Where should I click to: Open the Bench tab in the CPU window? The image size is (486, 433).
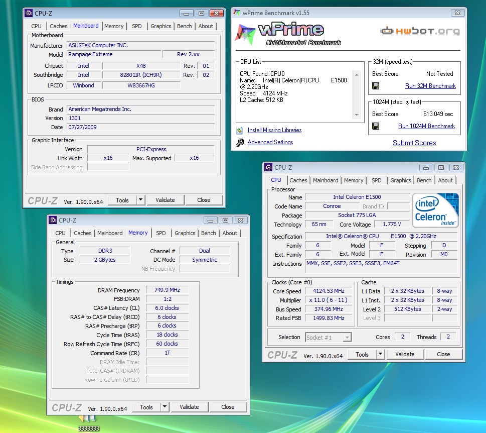pyautogui.click(x=424, y=180)
